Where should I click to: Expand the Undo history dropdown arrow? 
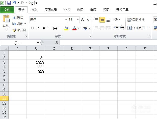pos(18,3)
